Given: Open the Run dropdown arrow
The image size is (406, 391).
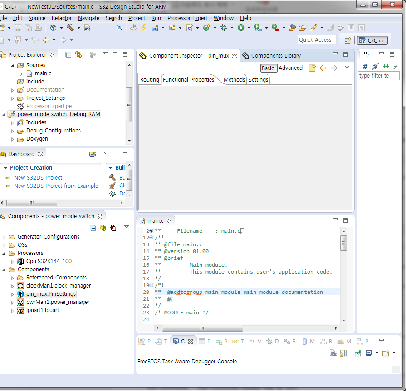Looking at the screenshot, I should coord(249,28).
